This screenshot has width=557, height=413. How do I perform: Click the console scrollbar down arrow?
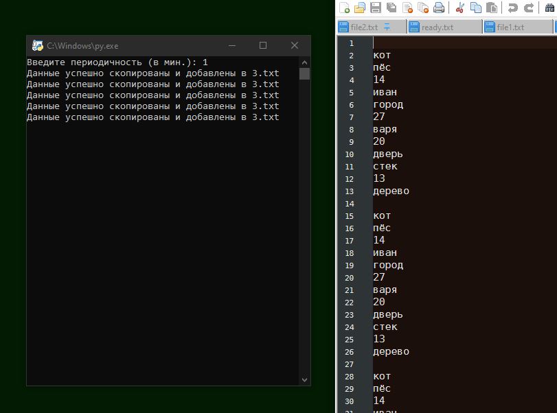304,379
